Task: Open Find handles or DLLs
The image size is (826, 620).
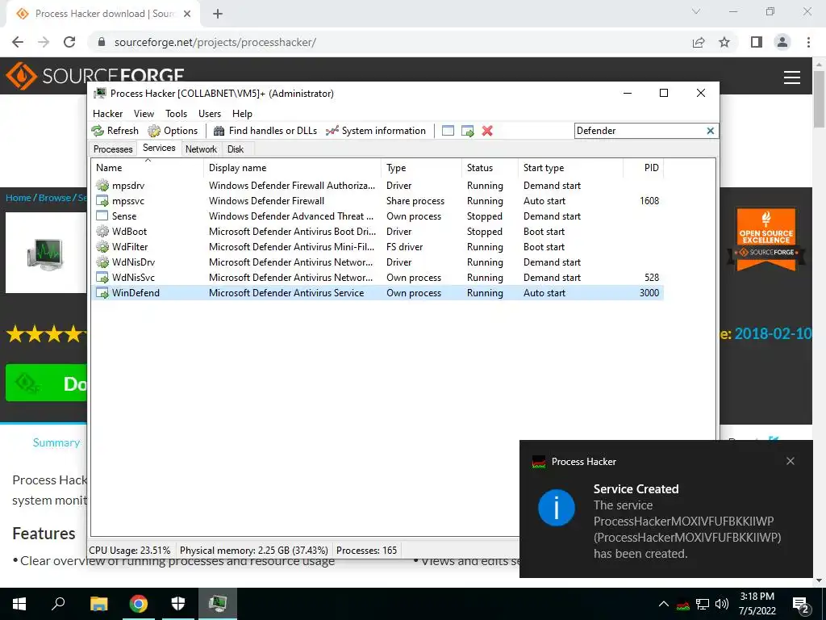Action: click(x=265, y=131)
